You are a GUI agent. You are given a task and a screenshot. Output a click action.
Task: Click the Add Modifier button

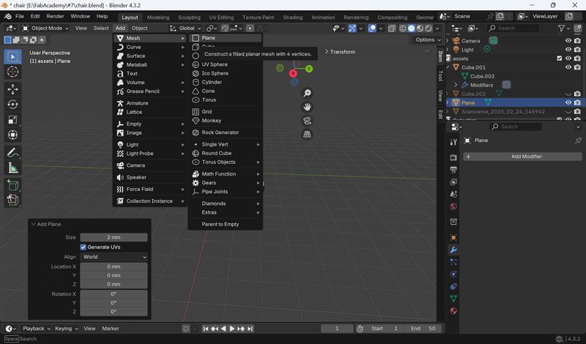(x=522, y=157)
